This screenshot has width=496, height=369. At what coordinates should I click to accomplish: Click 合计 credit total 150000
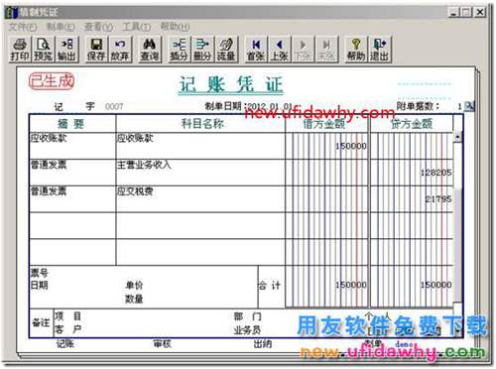coord(435,285)
